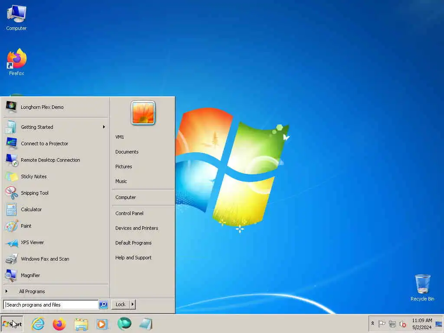Click the network tray icon
Image resolution: width=444 pixels, height=333 pixels.
pos(392,324)
